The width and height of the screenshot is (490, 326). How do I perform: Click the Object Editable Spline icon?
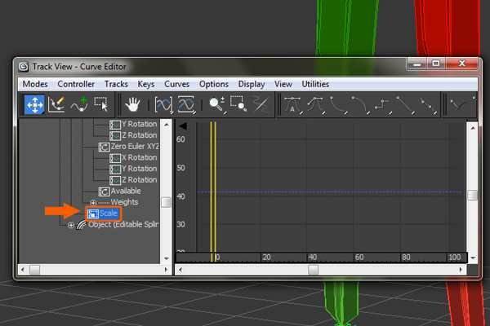(x=81, y=225)
